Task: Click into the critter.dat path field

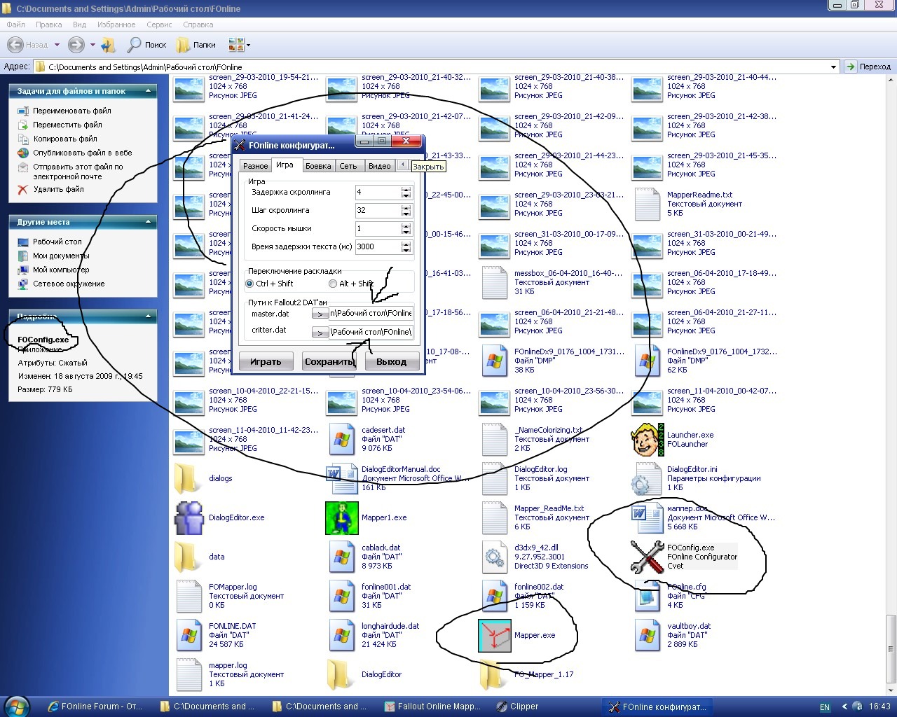Action: (371, 332)
